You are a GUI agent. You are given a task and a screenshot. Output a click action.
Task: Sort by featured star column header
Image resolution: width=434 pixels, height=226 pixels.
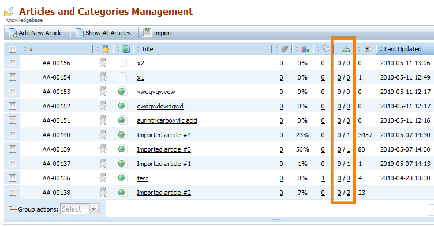coord(106,49)
